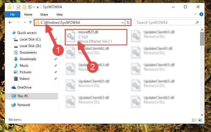This screenshot has width=211, height=132.
Task: Switch to details view button
Action: 194,120
